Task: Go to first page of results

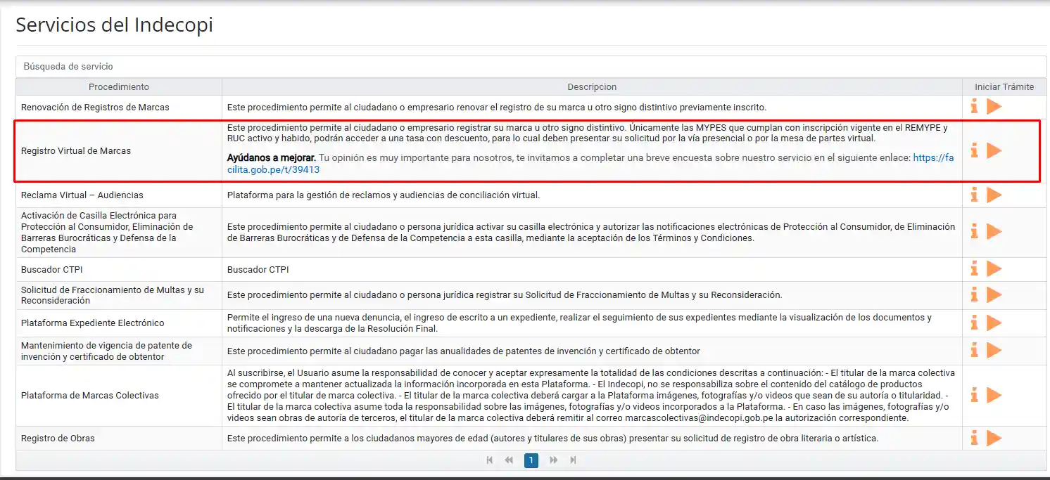Action: [x=490, y=460]
